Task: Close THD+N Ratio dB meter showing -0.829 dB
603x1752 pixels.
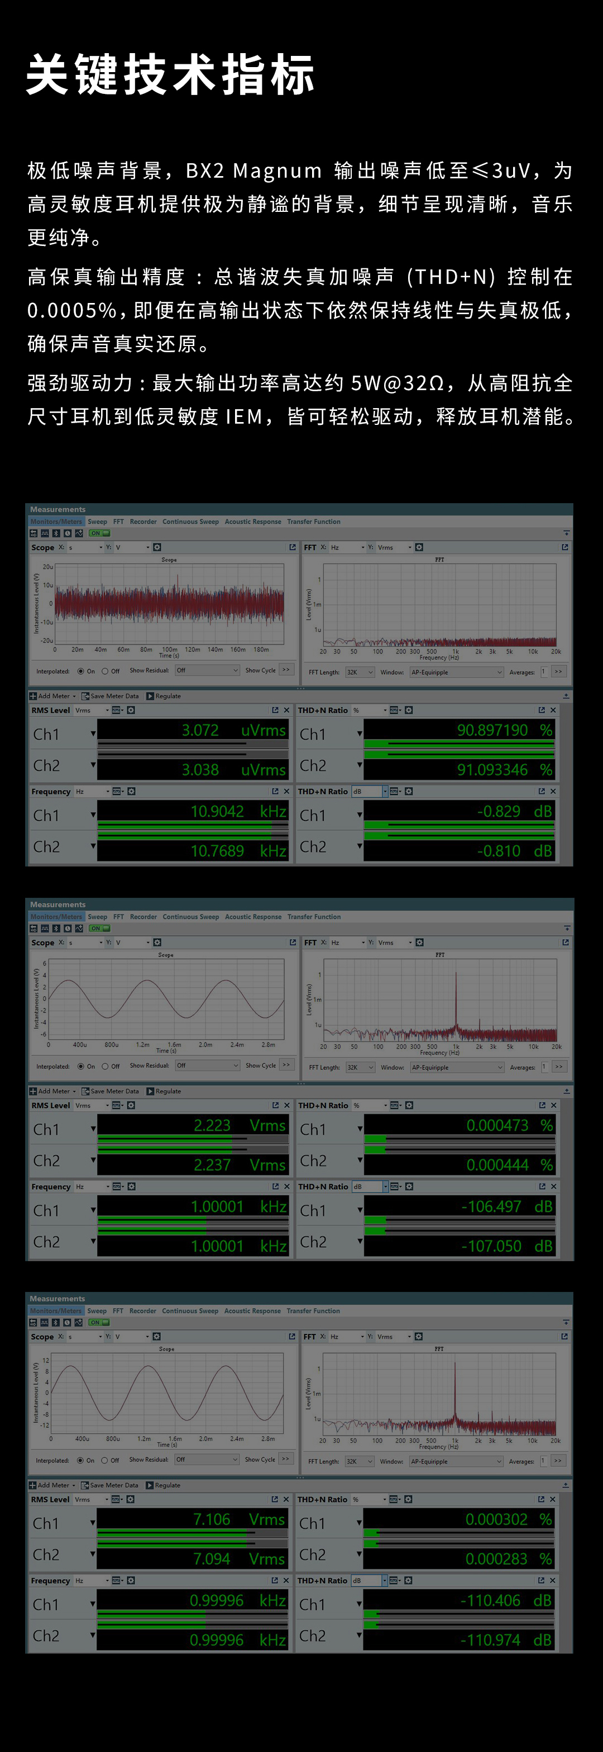Action: click(x=553, y=791)
